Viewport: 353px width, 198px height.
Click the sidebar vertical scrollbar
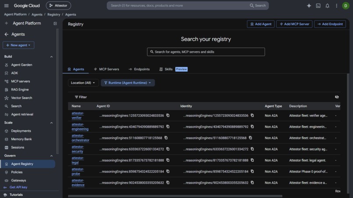pyautogui.click(x=57, y=91)
